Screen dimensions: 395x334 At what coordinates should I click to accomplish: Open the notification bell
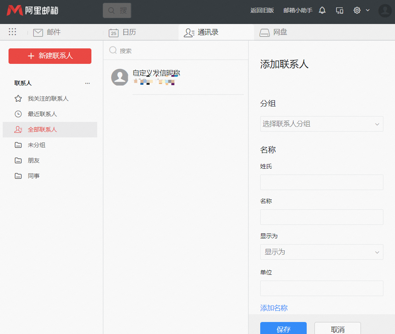coord(322,10)
